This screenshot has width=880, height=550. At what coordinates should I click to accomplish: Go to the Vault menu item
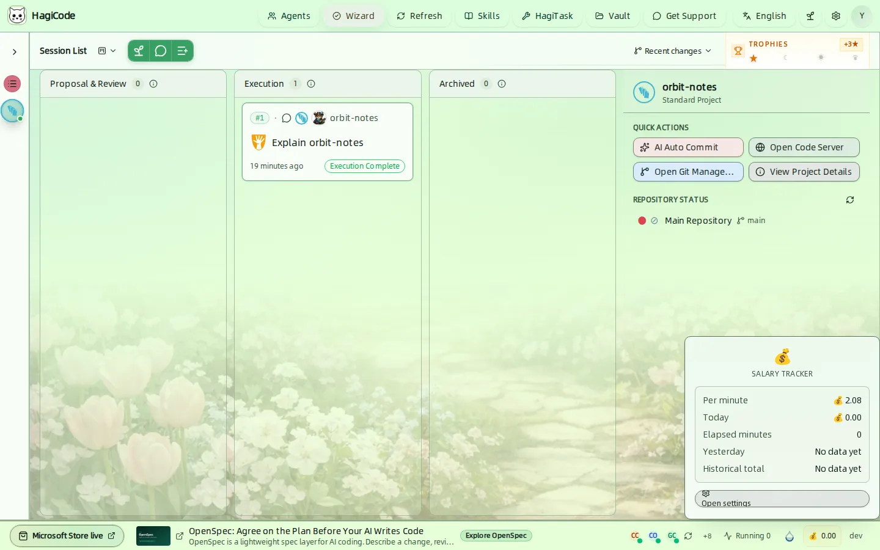click(613, 16)
